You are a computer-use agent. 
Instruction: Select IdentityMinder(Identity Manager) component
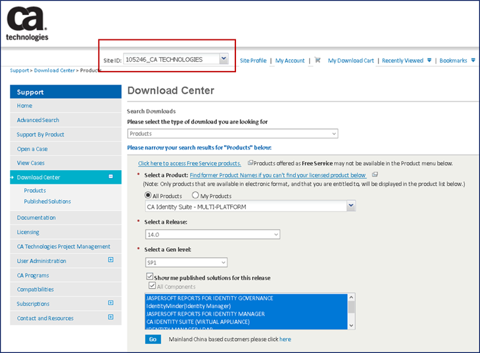tap(247, 306)
